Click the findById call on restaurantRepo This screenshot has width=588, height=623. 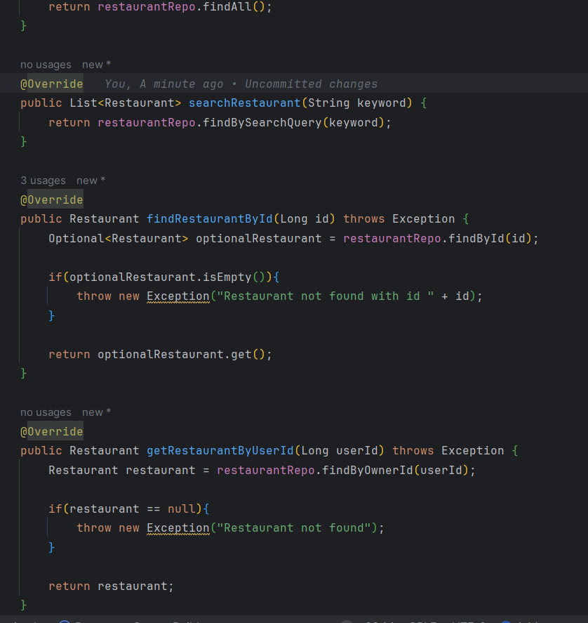[x=476, y=239]
